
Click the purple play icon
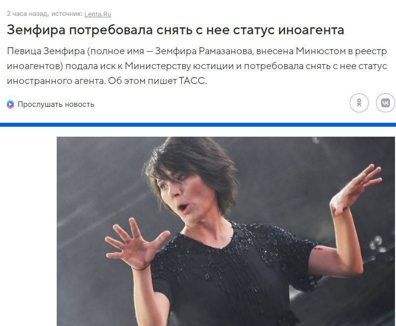tap(10, 104)
